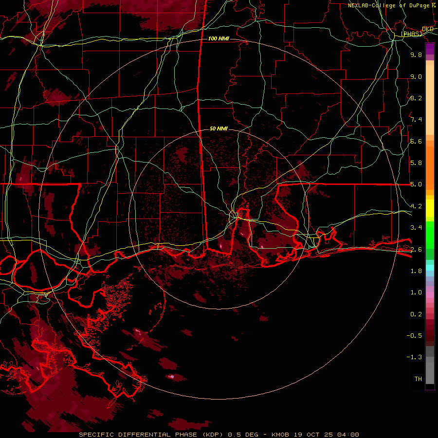
Task: Click the cyan segment of the color bar
Action: (x=430, y=268)
